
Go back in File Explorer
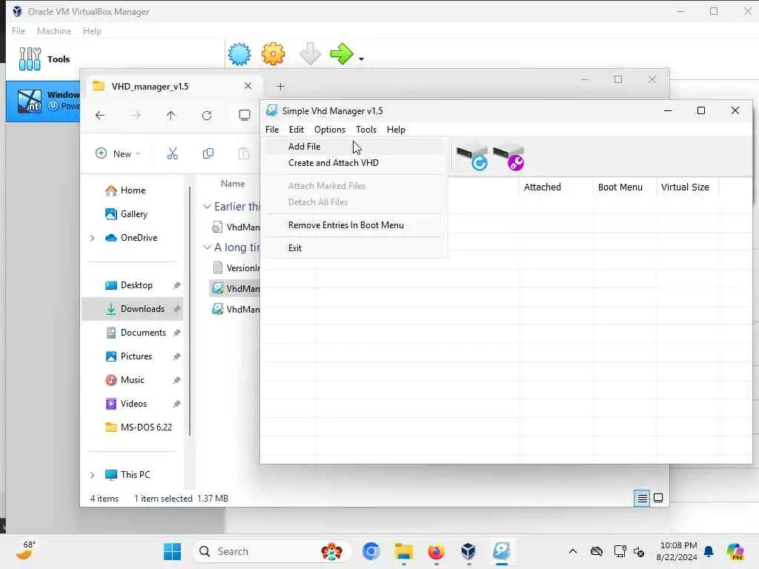pyautogui.click(x=100, y=115)
